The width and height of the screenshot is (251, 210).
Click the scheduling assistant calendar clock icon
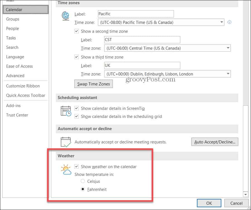(x=66, y=111)
